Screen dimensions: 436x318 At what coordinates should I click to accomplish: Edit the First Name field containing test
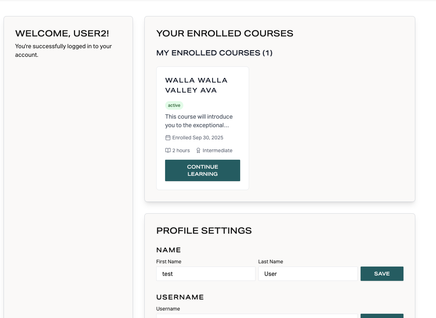point(206,274)
